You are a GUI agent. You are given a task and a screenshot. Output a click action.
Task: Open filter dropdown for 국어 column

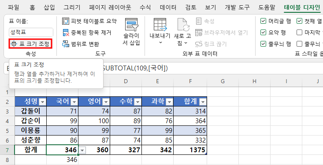(x=74, y=102)
